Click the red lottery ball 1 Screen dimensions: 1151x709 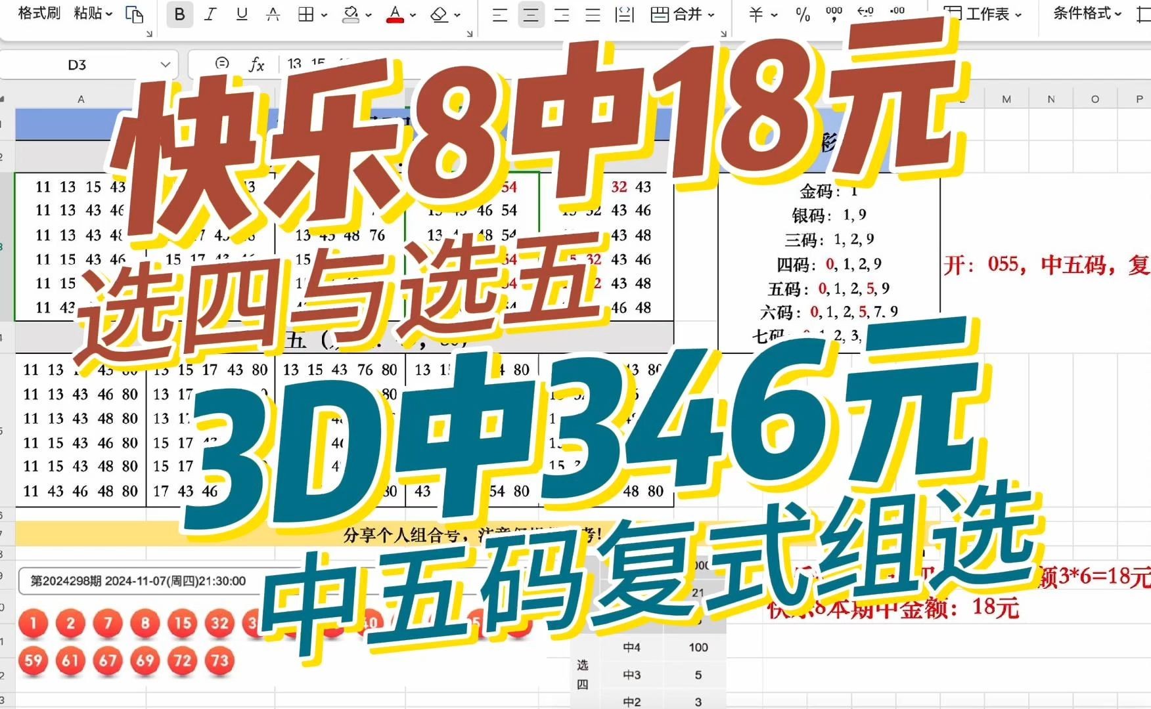click(x=34, y=623)
